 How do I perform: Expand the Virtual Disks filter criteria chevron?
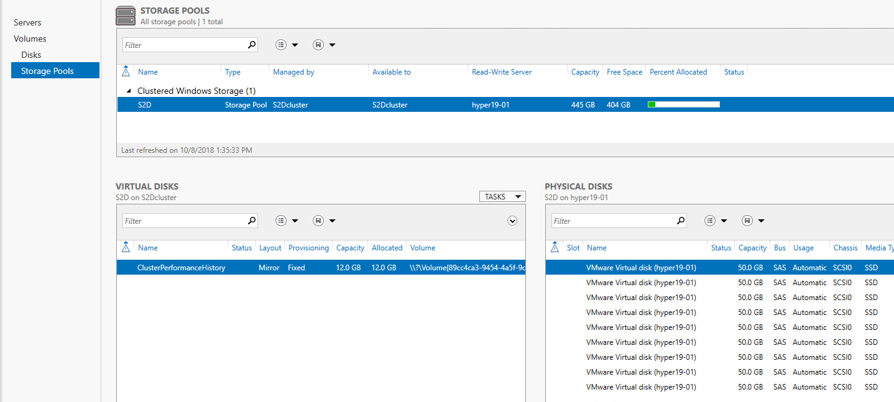[512, 221]
